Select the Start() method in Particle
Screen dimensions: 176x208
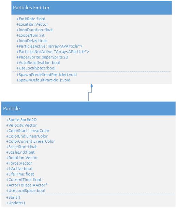(13, 197)
